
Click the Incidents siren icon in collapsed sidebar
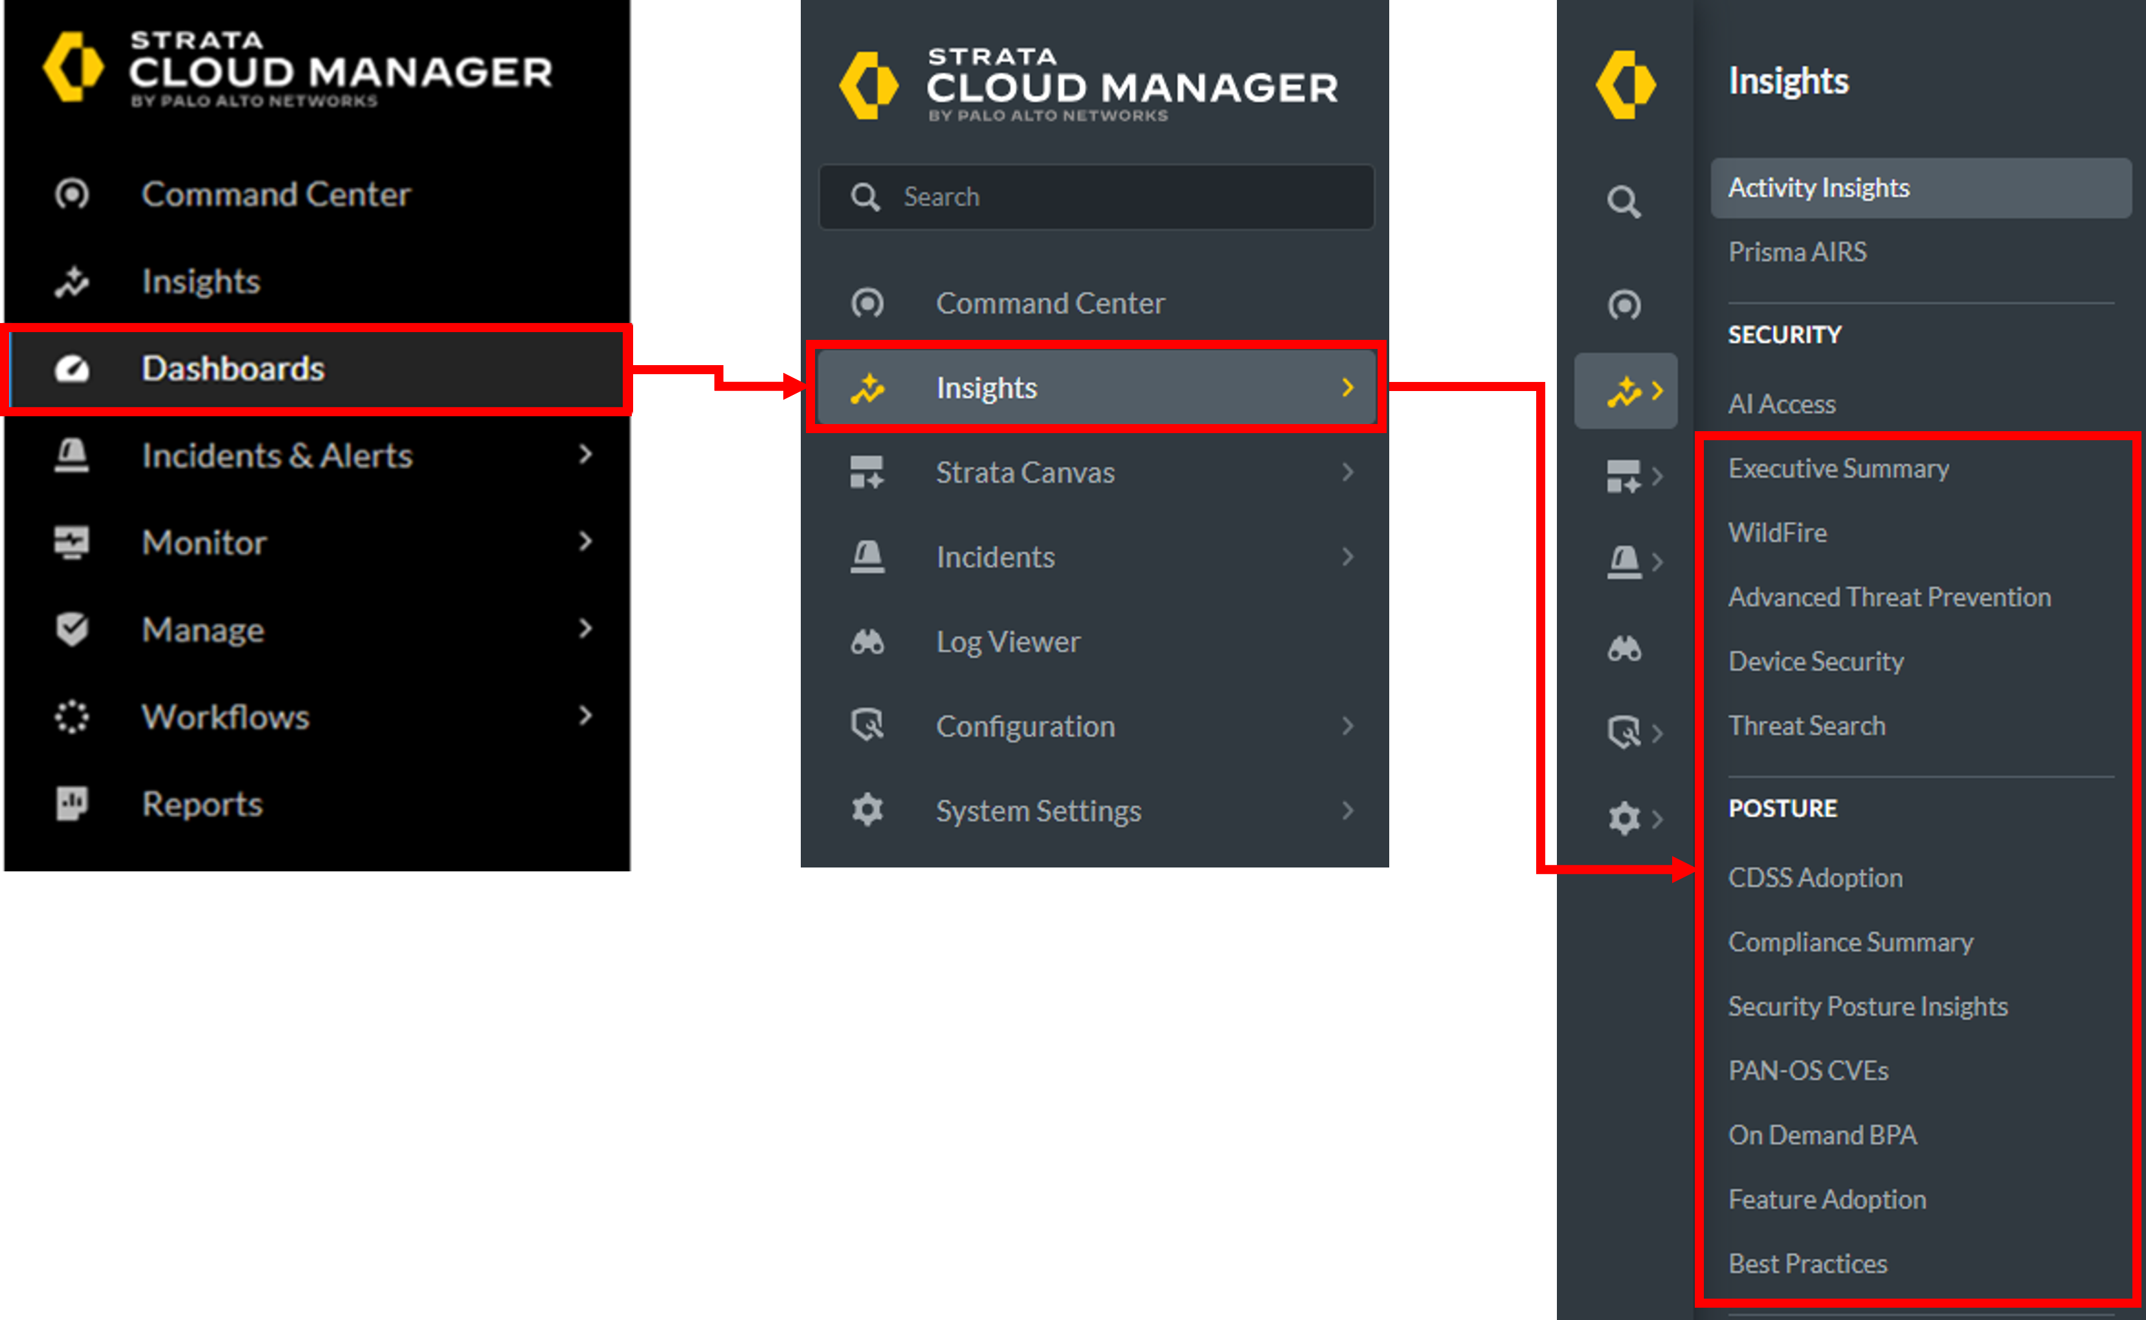tap(1623, 561)
